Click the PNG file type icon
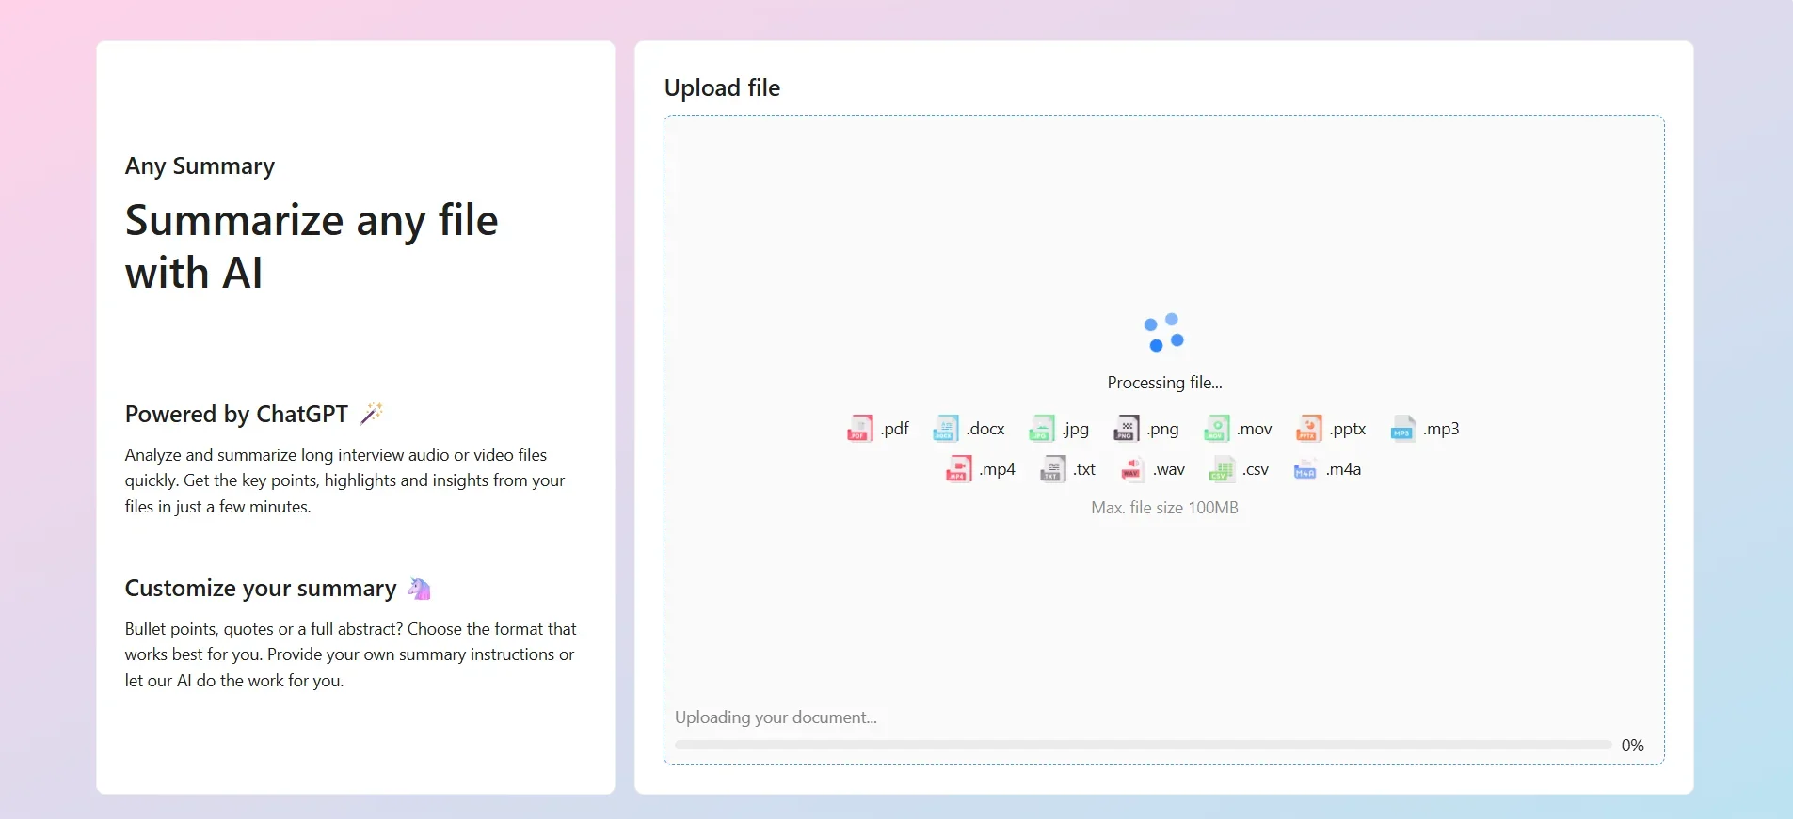The image size is (1793, 819). (x=1126, y=429)
